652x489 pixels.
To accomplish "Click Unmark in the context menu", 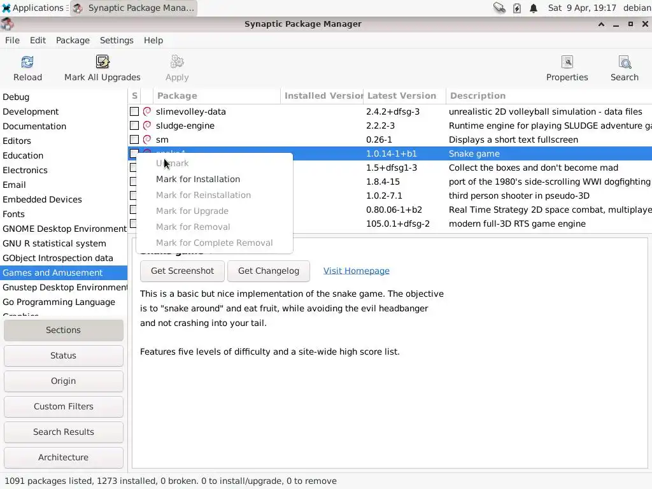I will click(215, 164).
